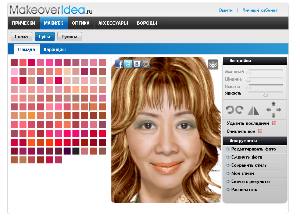Pick the black lipstick color swatch
300x216 pixels.
[76, 151]
